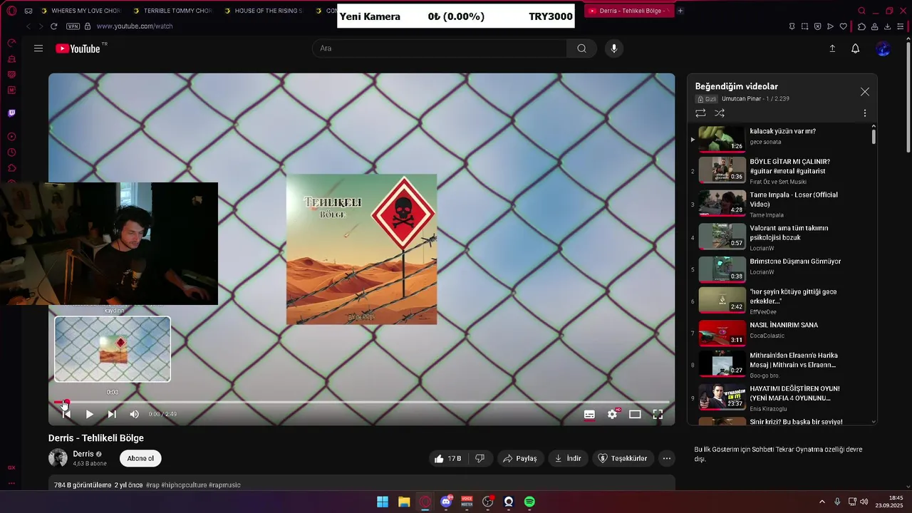The image size is (912, 513).
Task: Open playlist video kalacak yüzün var mı?
Action: coord(782,140)
